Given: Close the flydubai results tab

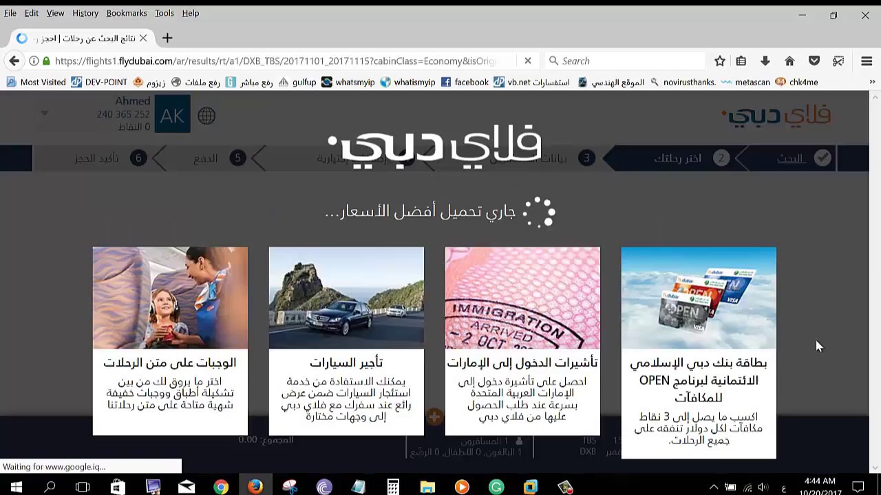Looking at the screenshot, I should [143, 38].
